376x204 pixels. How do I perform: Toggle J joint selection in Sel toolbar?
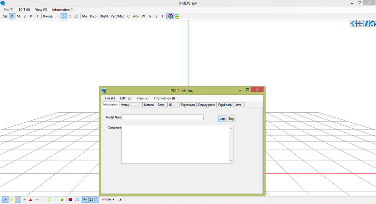[x=37, y=16]
